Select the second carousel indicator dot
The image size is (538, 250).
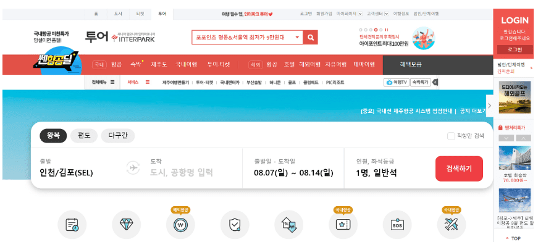(x=366, y=30)
